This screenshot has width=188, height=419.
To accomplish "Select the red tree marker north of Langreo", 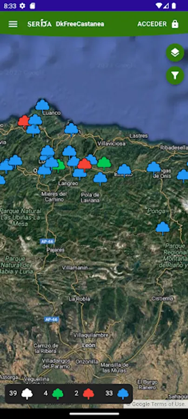I will 85,165.
